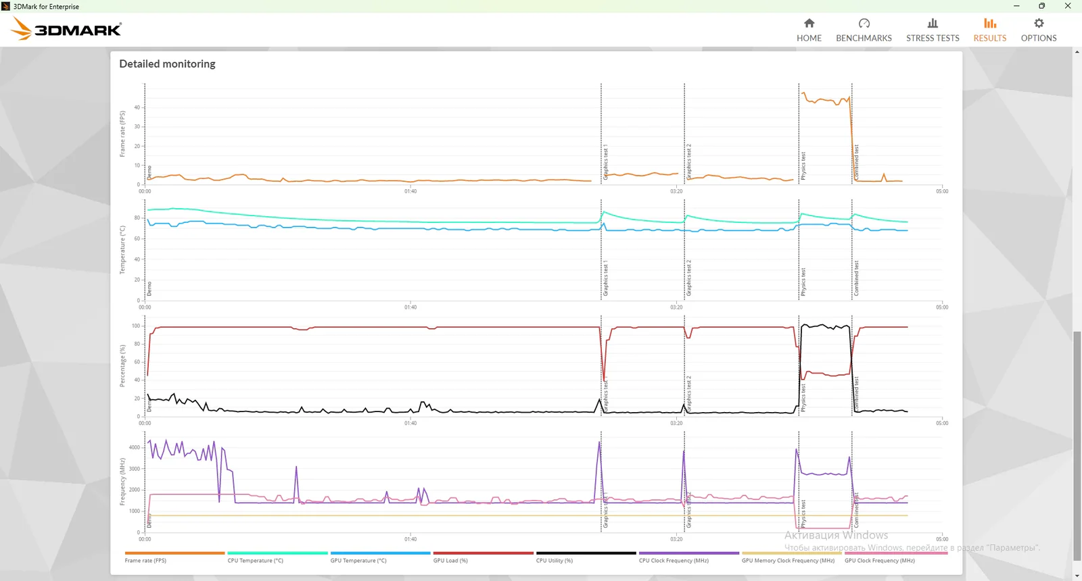1082x581 pixels.
Task: Click the scrollbar up arrow
Action: pos(1077,52)
